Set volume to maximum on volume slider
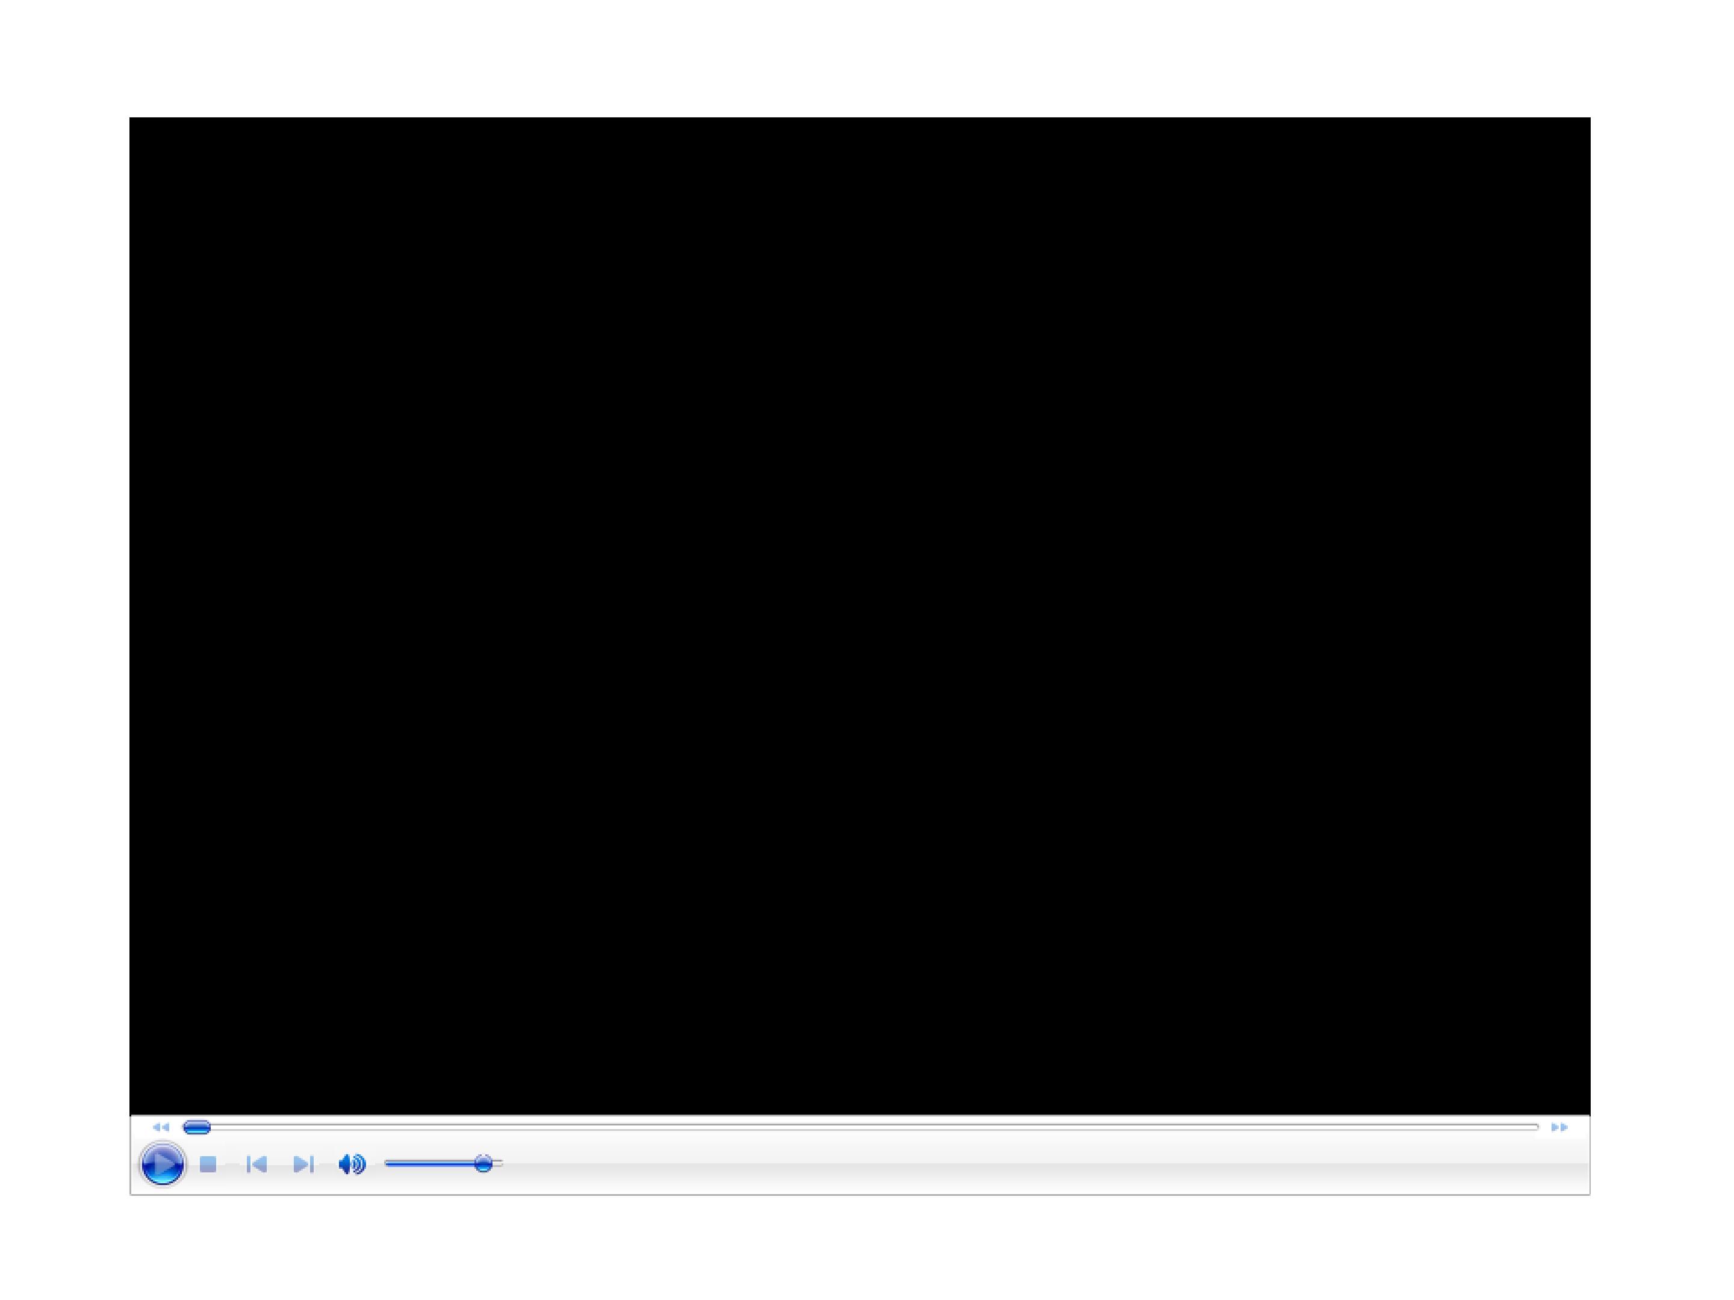 500,1163
